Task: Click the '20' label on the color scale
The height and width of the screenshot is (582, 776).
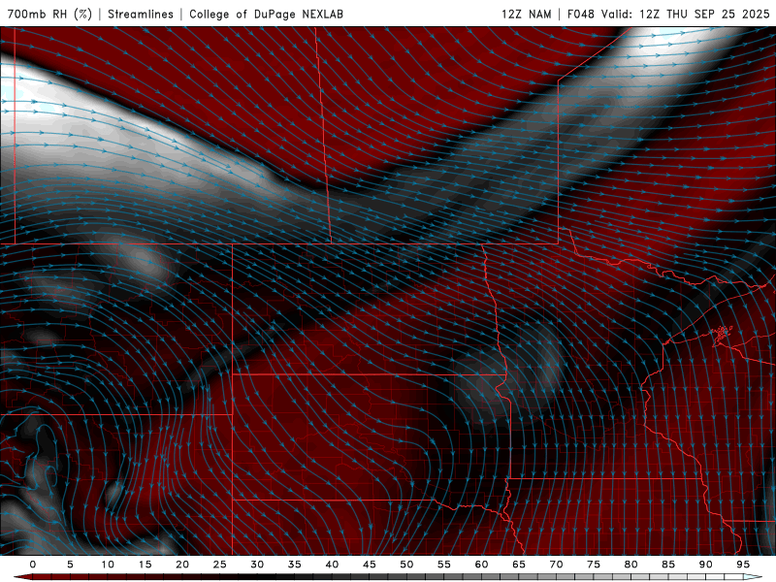Action: tap(182, 565)
